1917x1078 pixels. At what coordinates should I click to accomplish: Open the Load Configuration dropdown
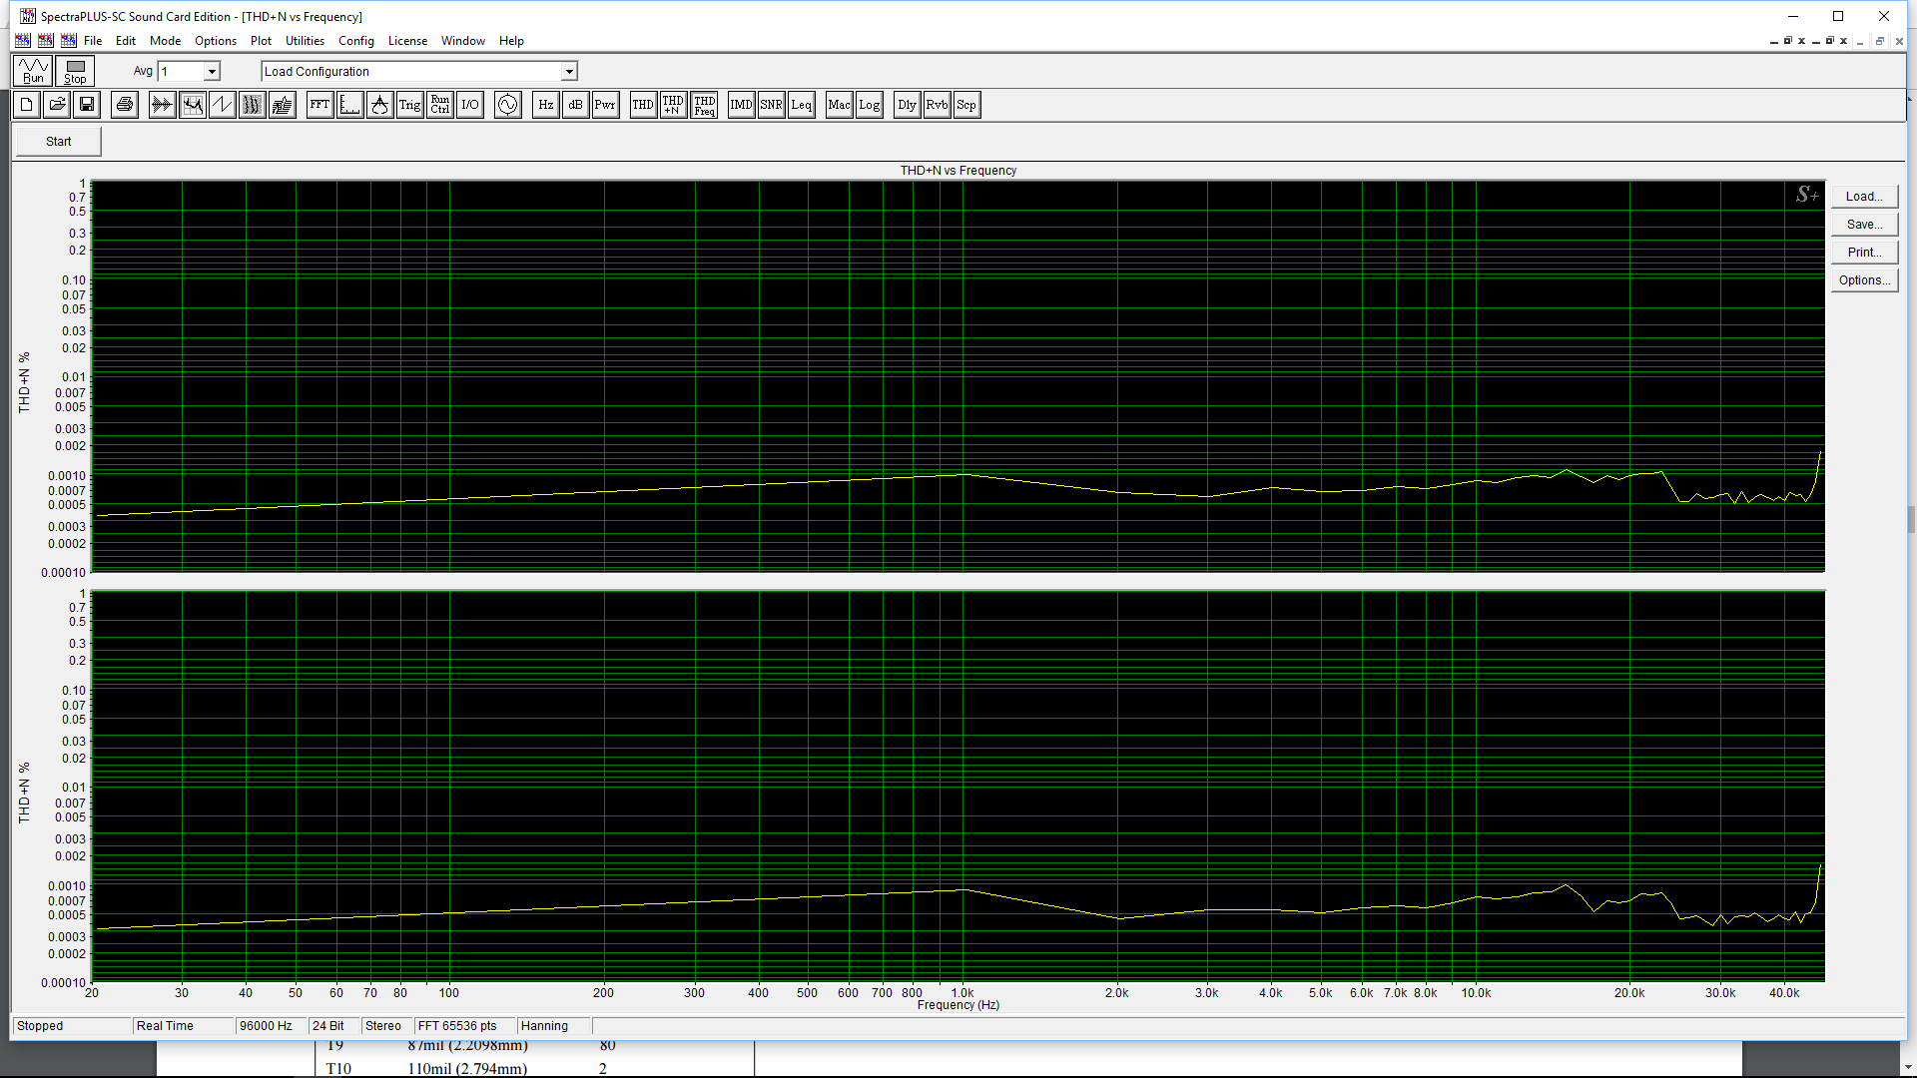tap(569, 72)
